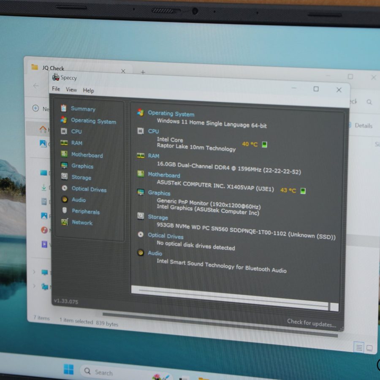Open the Storage summary heading link
Image resolution: width=380 pixels, height=380 pixels.
point(158,217)
